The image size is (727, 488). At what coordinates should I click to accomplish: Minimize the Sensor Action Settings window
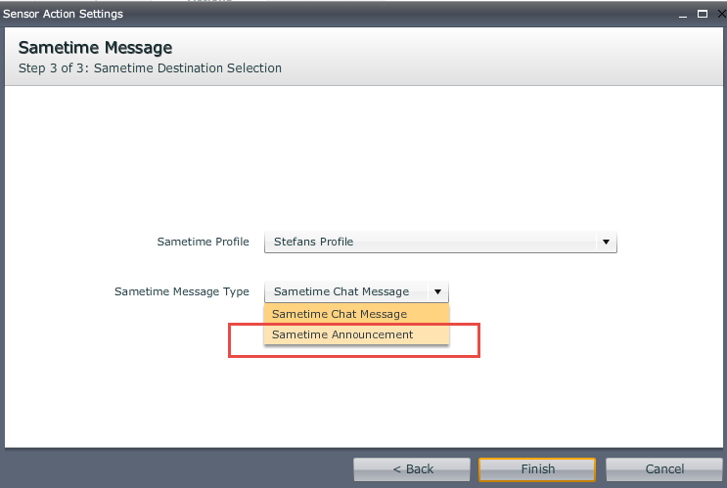point(683,14)
